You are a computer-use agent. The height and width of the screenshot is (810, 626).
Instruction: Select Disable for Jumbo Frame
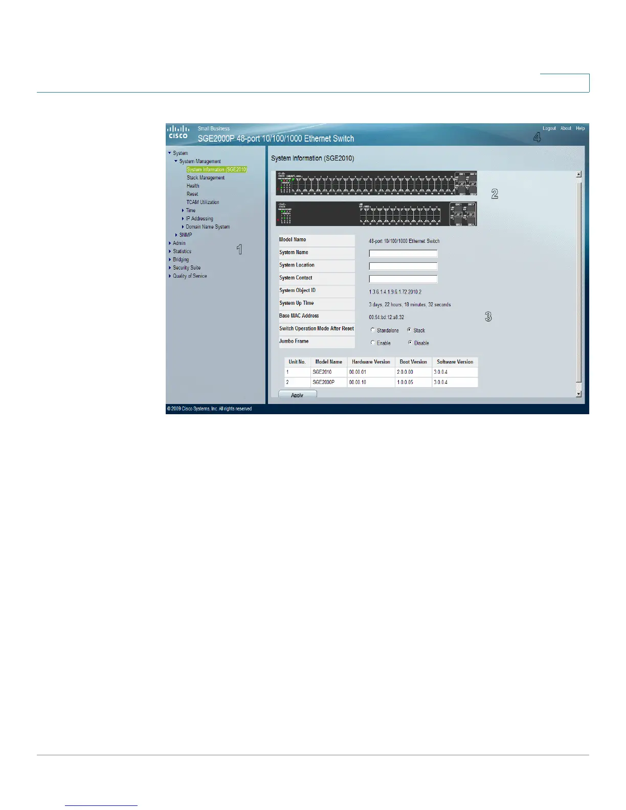pyautogui.click(x=410, y=343)
